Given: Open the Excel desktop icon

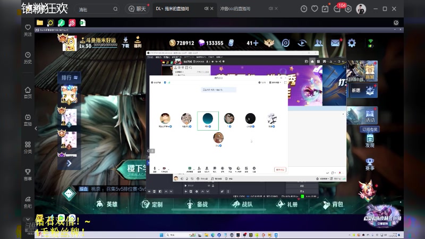Looking at the screenshot, I should click(x=83, y=23).
